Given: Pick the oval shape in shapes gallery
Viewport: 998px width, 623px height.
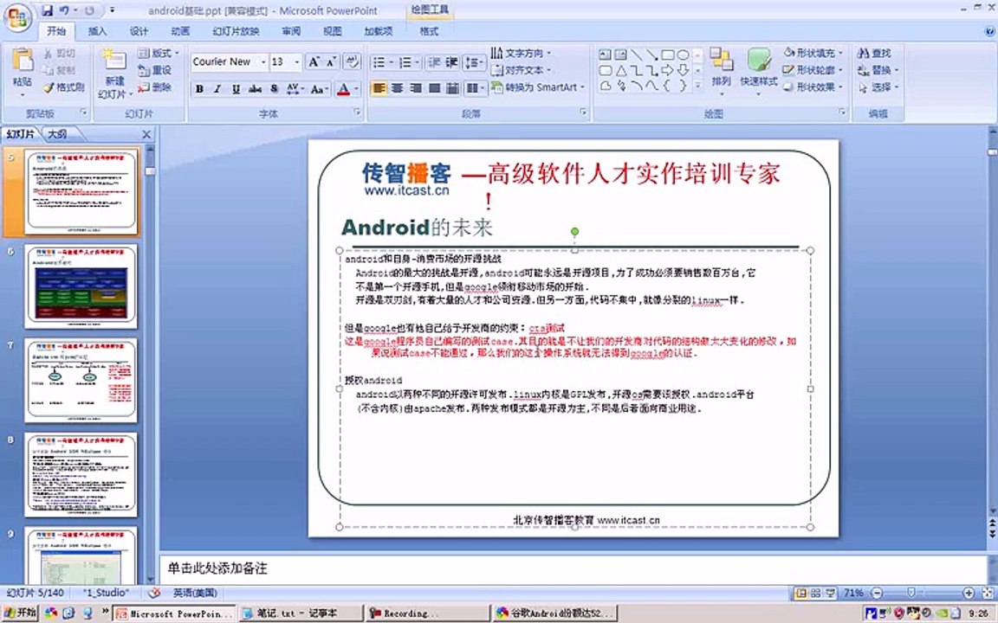Looking at the screenshot, I should [x=683, y=55].
